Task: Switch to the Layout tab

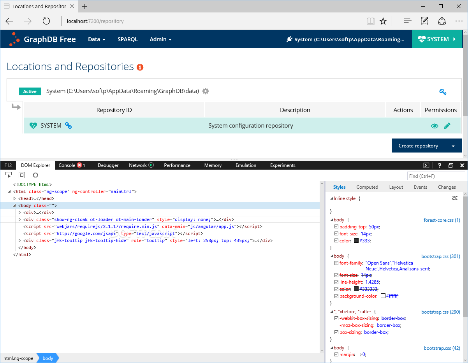Action: (x=396, y=187)
